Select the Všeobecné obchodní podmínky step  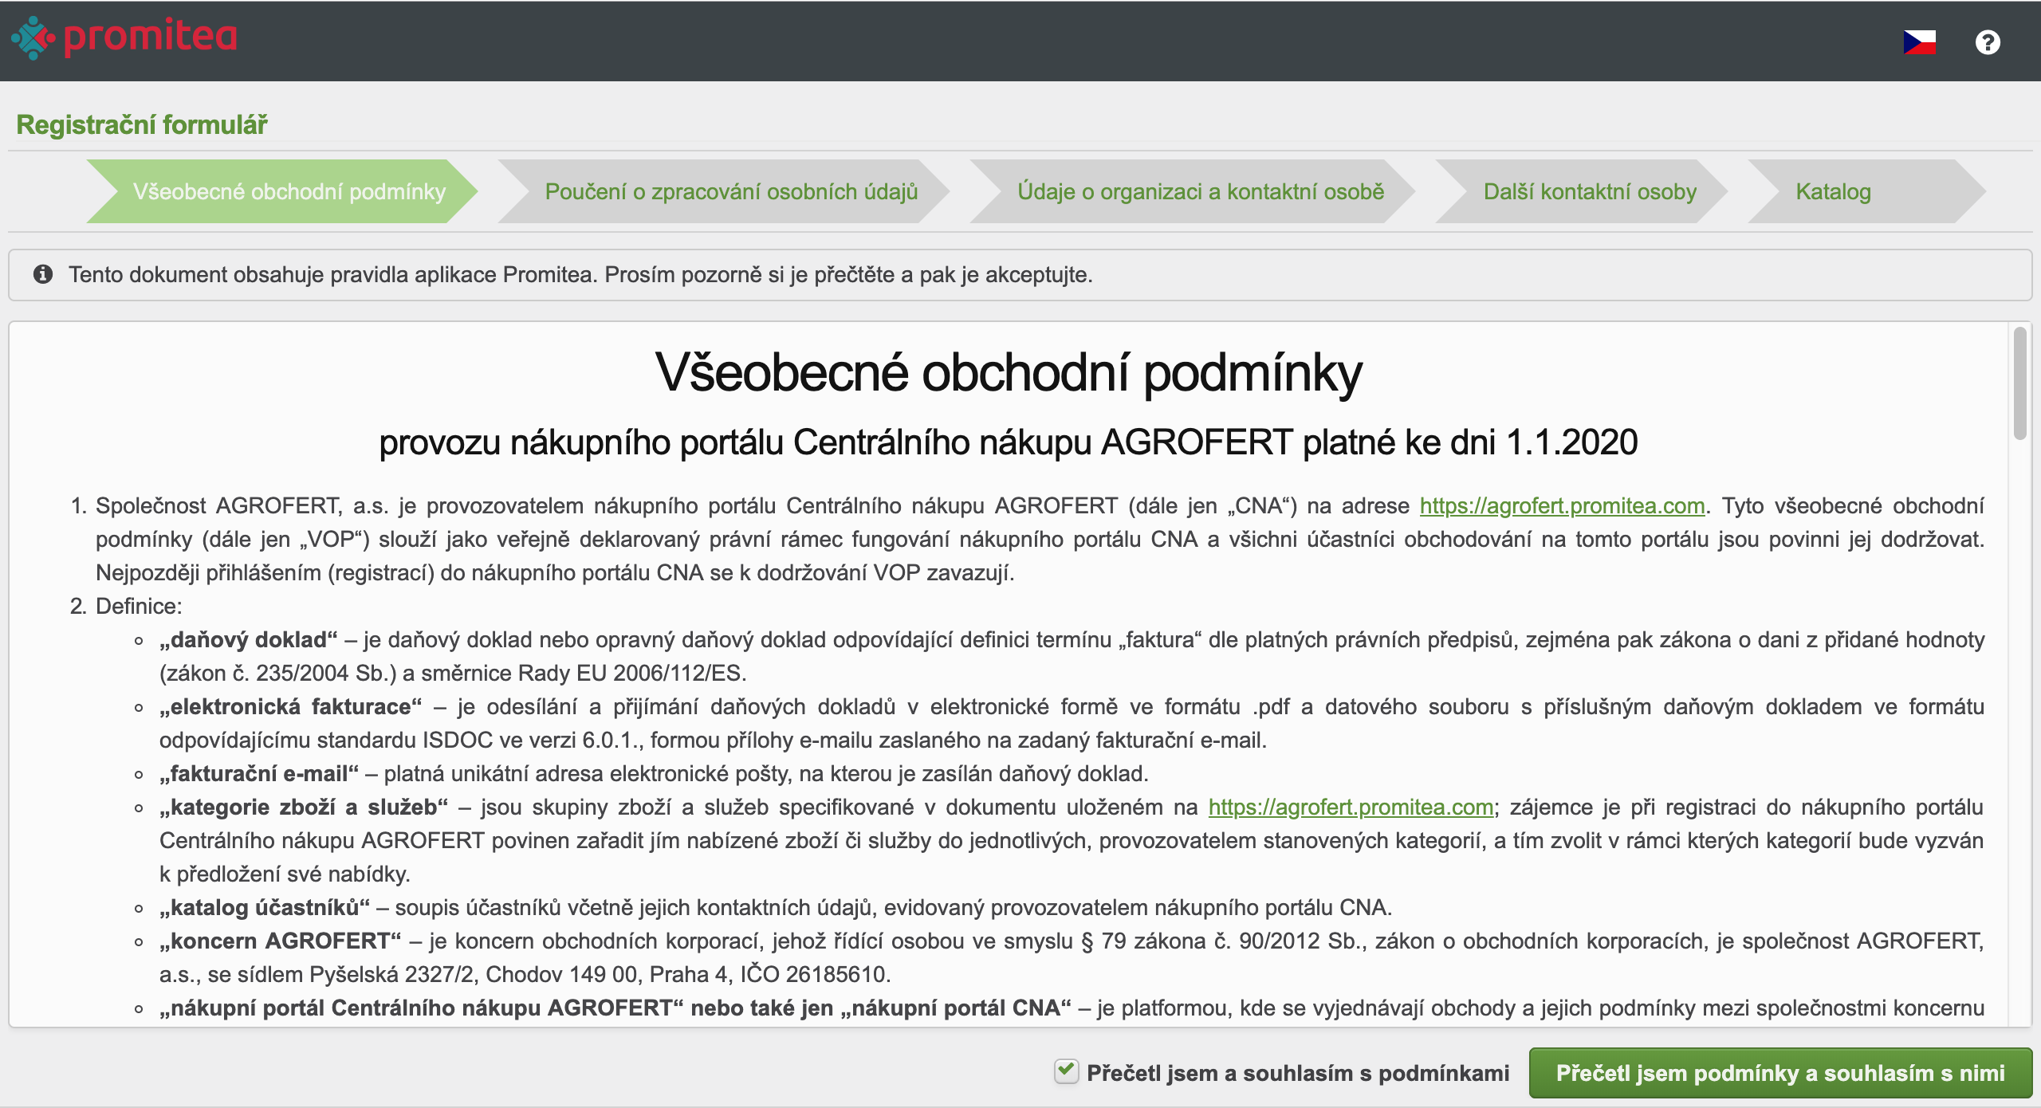[x=282, y=191]
